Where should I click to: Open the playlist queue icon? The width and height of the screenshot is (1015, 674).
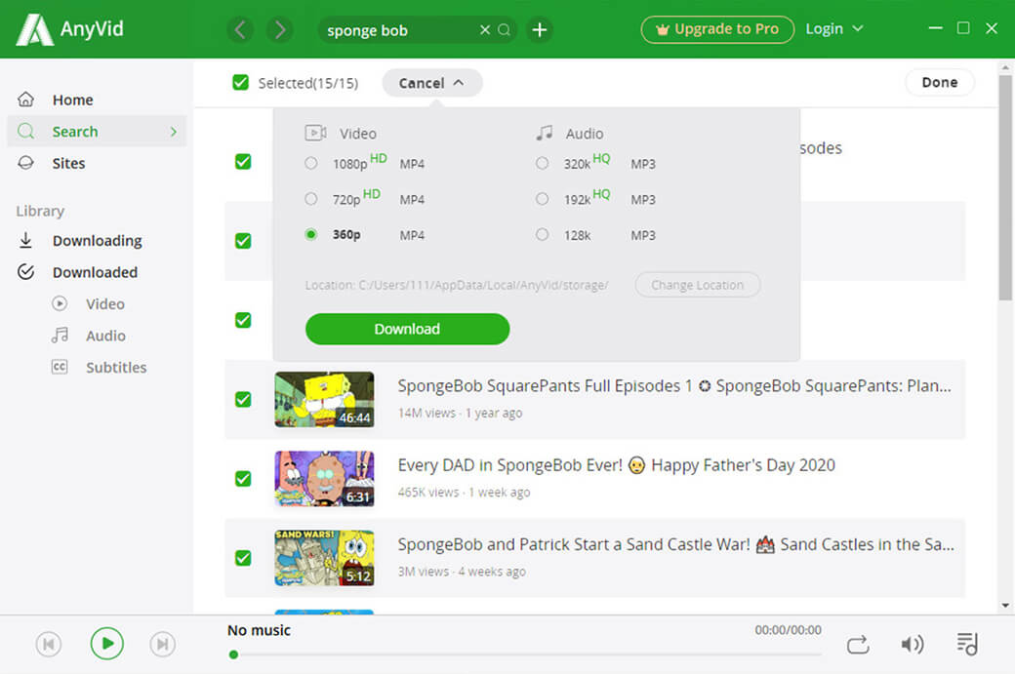968,644
